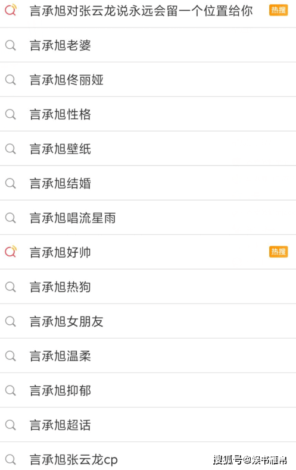Click the suggestion text 言承旭张云龙cp
Viewport: 296px width, 470px height.
coord(73,459)
